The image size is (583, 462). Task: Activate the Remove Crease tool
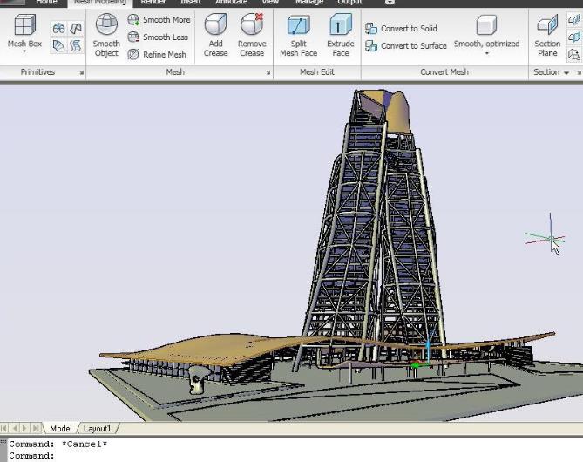click(252, 35)
